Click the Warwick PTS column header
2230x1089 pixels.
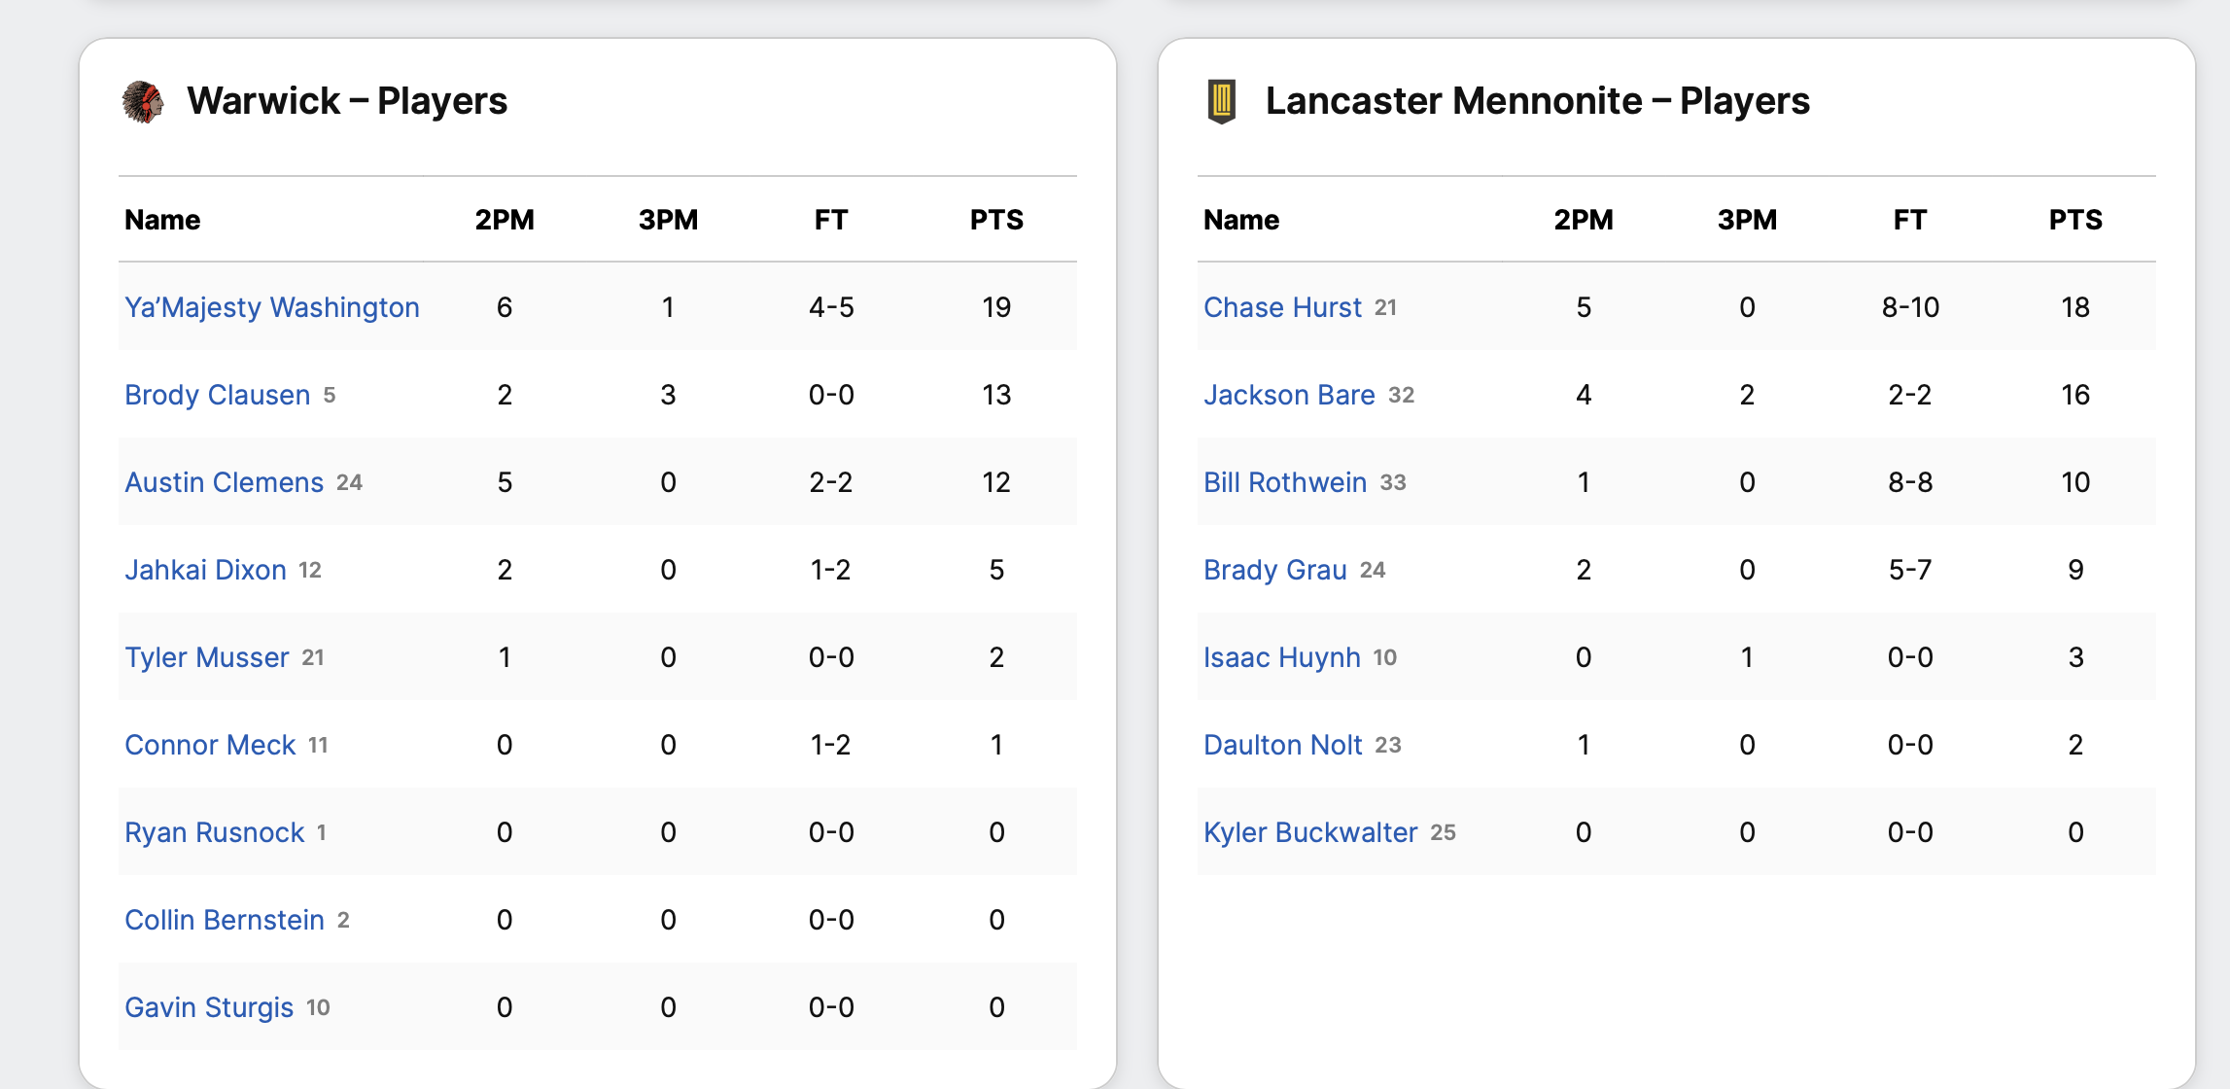pyautogui.click(x=996, y=220)
